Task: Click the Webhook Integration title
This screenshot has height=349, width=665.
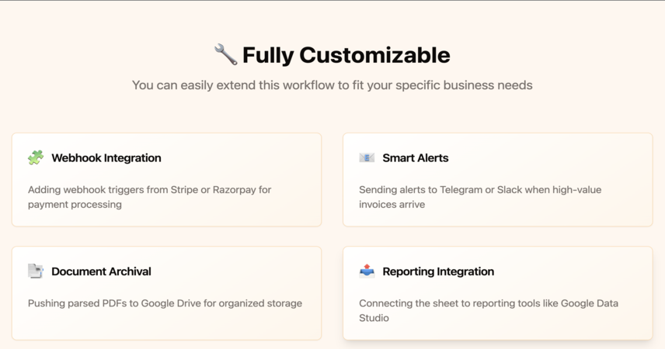Action: [106, 158]
